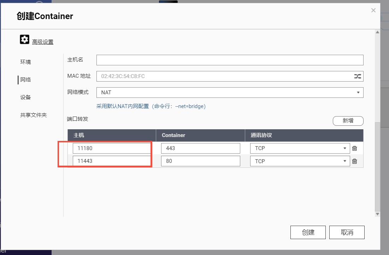Image resolution: width=389 pixels, height=255 pixels.
Task: Click the dialog's right scrollbar down arrow
Action: [x=377, y=215]
